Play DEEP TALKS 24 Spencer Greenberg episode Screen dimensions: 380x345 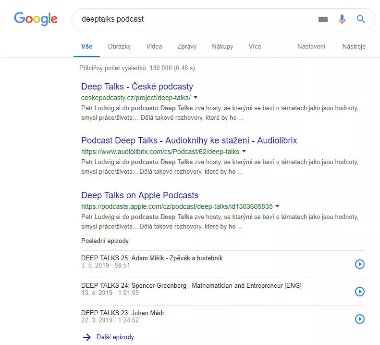(x=360, y=292)
